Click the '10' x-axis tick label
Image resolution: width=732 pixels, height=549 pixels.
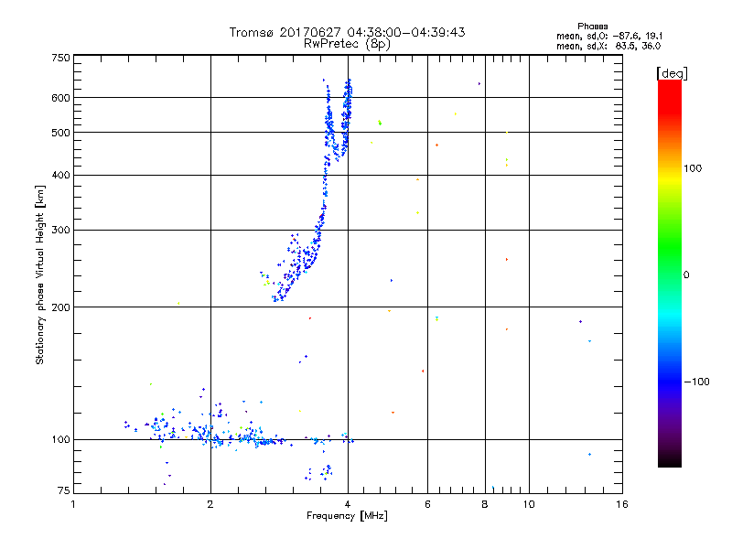(529, 504)
